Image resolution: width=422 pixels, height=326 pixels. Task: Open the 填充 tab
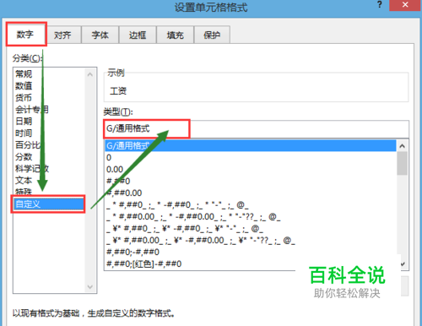coord(175,35)
